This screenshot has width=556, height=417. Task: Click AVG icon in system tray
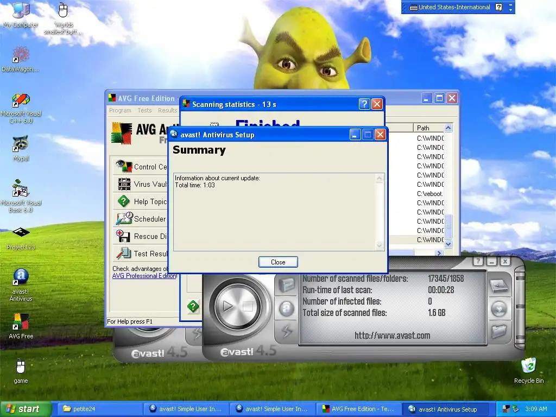506,409
